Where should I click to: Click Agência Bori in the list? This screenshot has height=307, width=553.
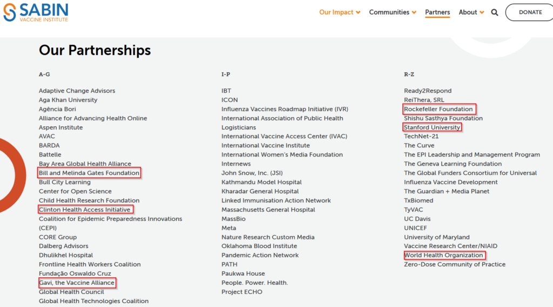(x=57, y=109)
